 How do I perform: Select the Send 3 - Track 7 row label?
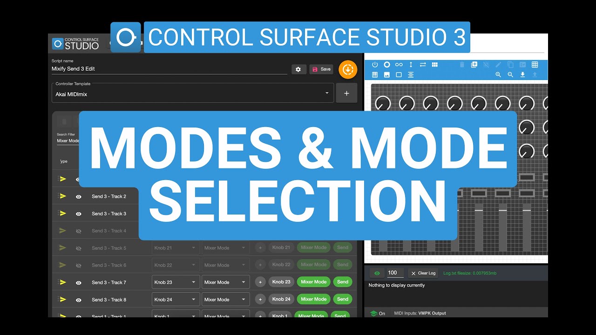pyautogui.click(x=109, y=282)
